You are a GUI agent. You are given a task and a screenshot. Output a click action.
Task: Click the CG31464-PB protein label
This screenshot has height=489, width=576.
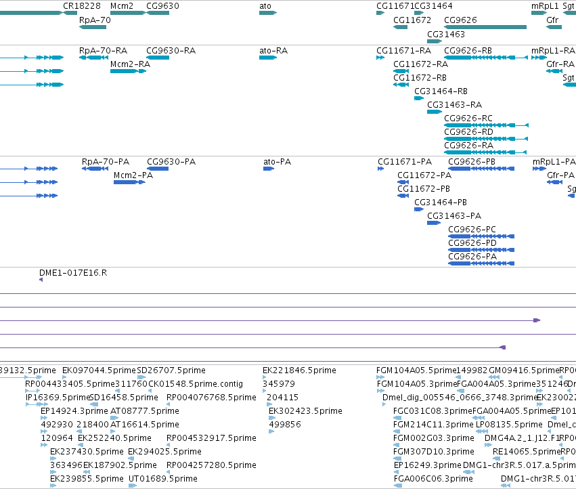441,203
